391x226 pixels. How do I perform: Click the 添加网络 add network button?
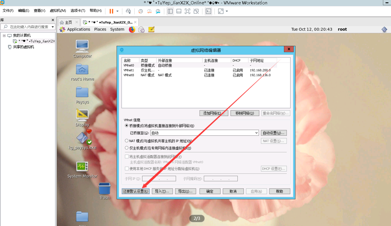[x=214, y=113]
